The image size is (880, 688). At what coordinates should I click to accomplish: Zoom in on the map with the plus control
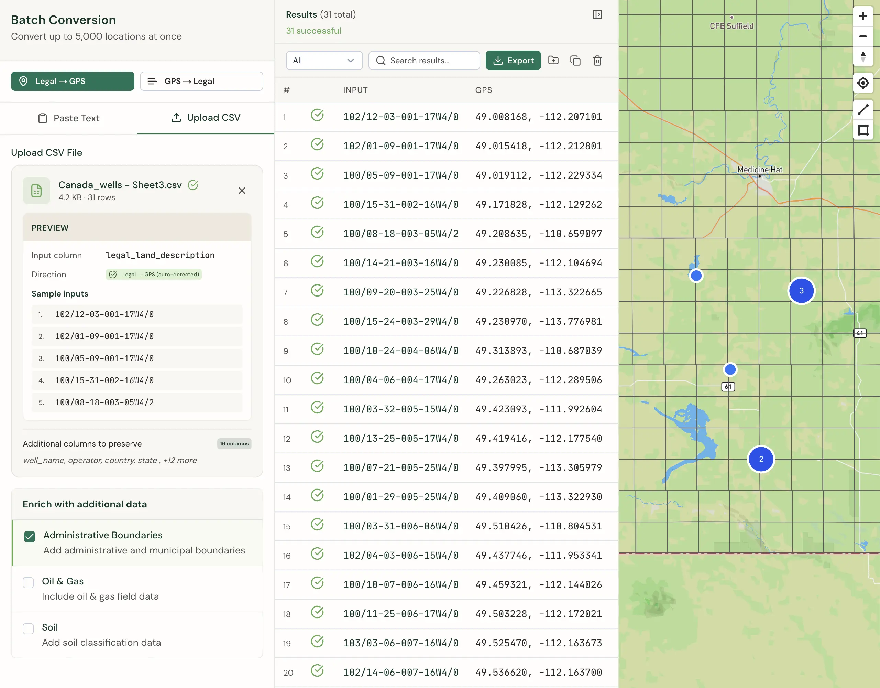click(x=863, y=16)
